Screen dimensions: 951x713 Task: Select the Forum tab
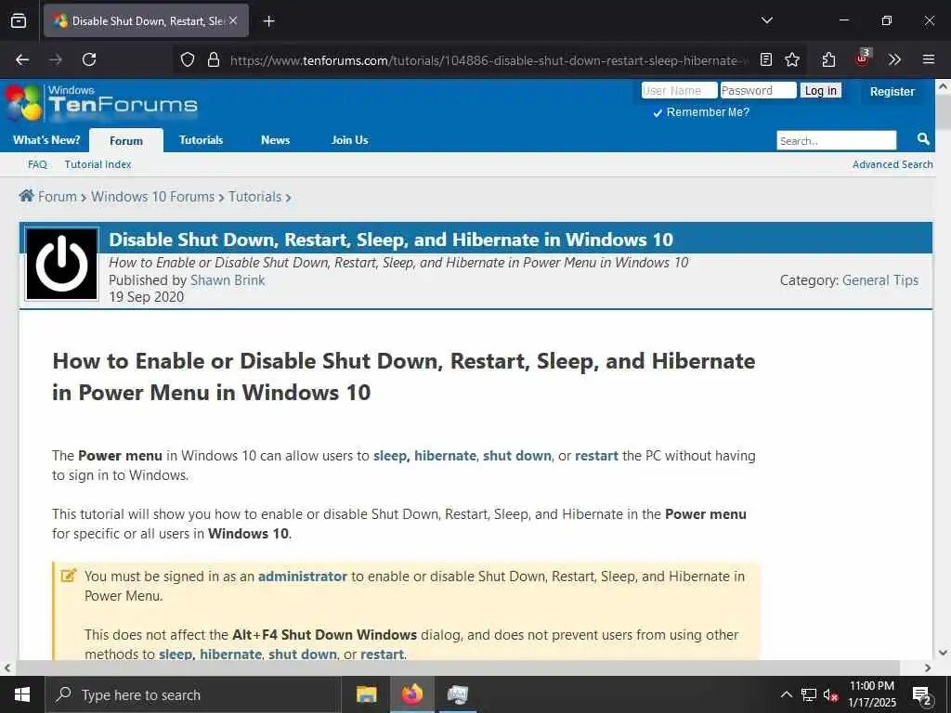click(x=126, y=141)
